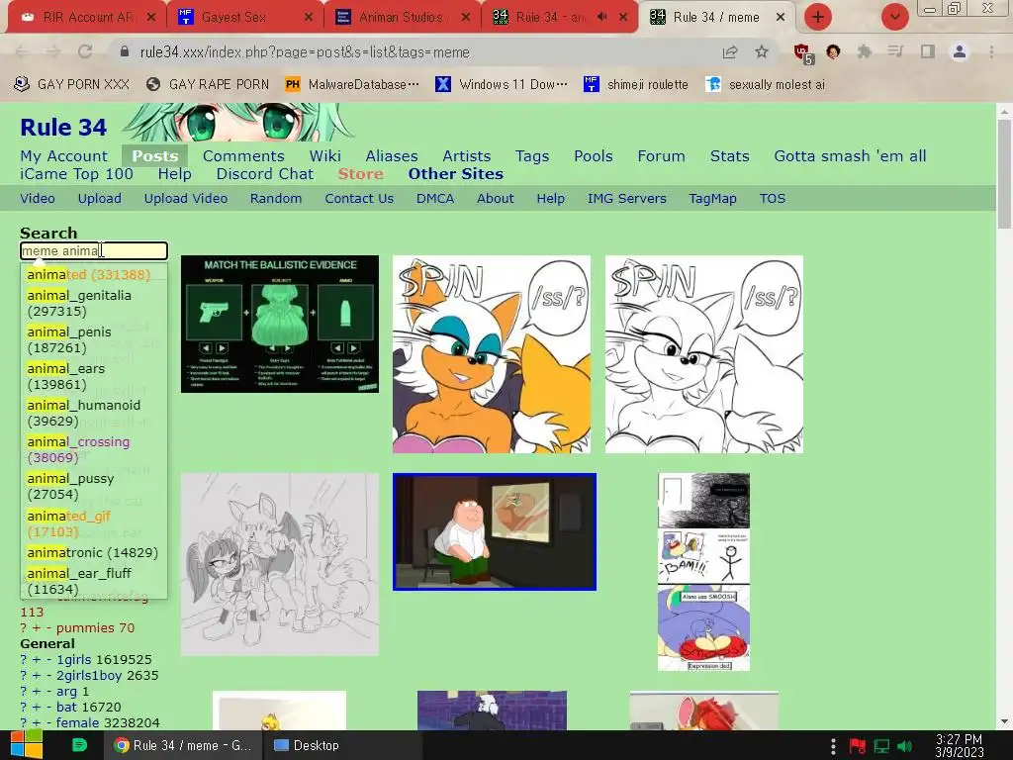Switch to the RIR Account tab
Image resolution: width=1013 pixels, height=760 pixels.
[x=87, y=17]
